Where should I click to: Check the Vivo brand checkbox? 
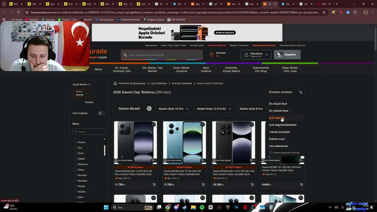75,148
